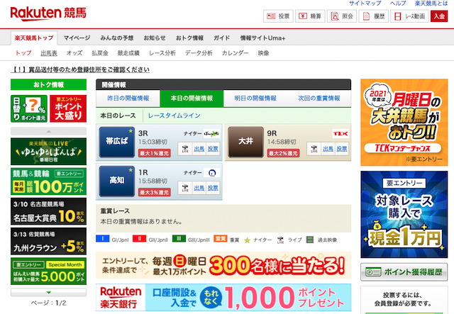Open the 映像 sub-menu item
454x314 pixels.
coord(263,53)
